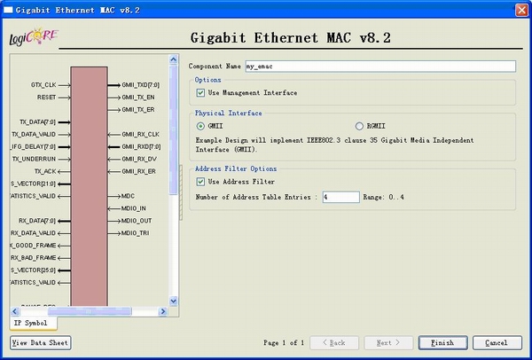The height and width of the screenshot is (360, 532).
Task: Click the MDIO_TRI output port label
Action: click(x=137, y=232)
